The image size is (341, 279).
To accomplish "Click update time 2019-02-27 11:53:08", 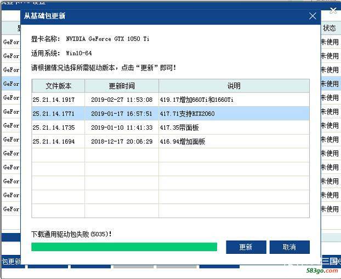I will point(122,100).
